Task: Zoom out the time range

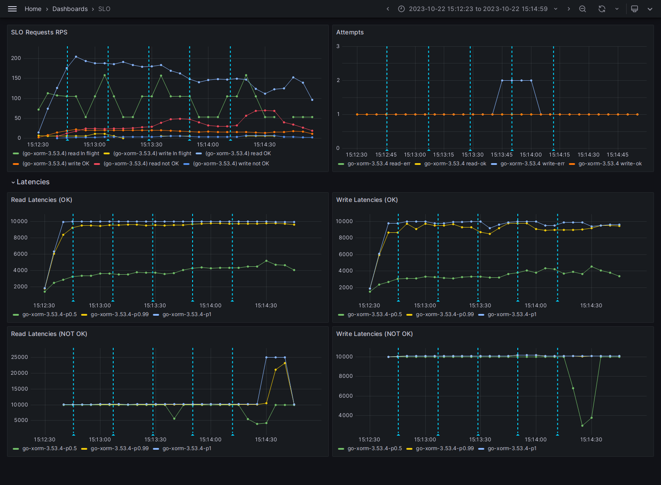Action: click(x=583, y=9)
